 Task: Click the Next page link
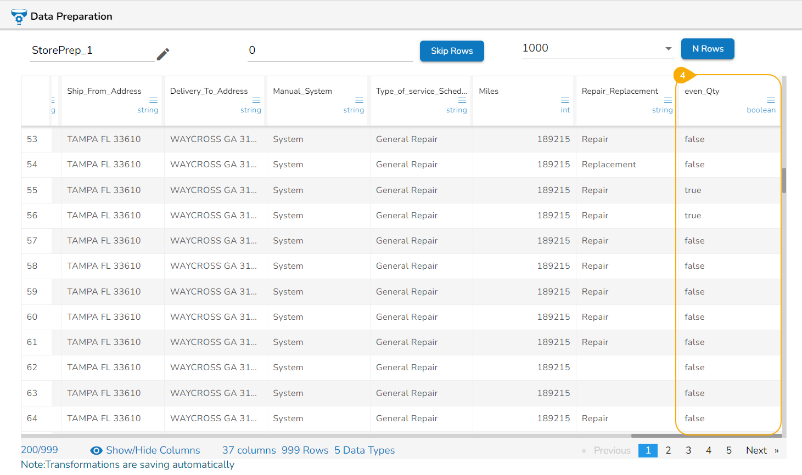click(756, 450)
